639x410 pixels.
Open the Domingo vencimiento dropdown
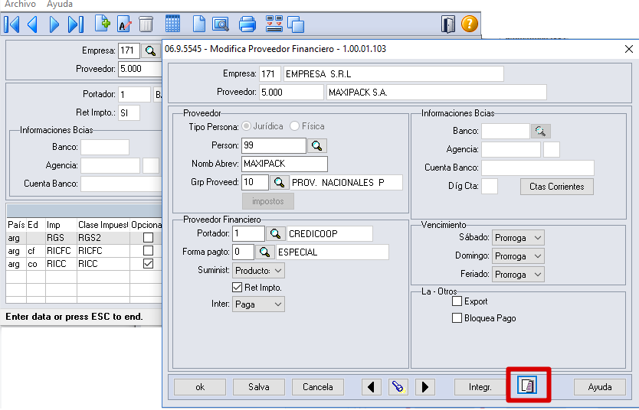point(518,255)
